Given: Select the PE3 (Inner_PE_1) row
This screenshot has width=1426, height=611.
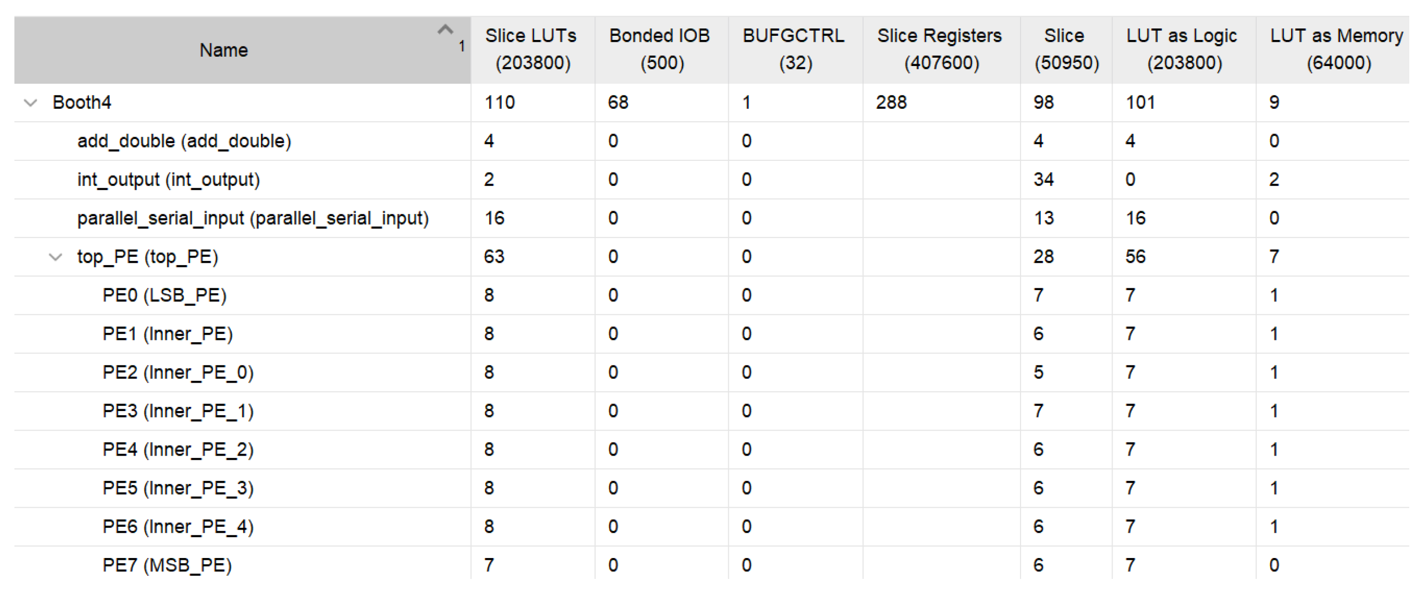Looking at the screenshot, I should coord(178,411).
